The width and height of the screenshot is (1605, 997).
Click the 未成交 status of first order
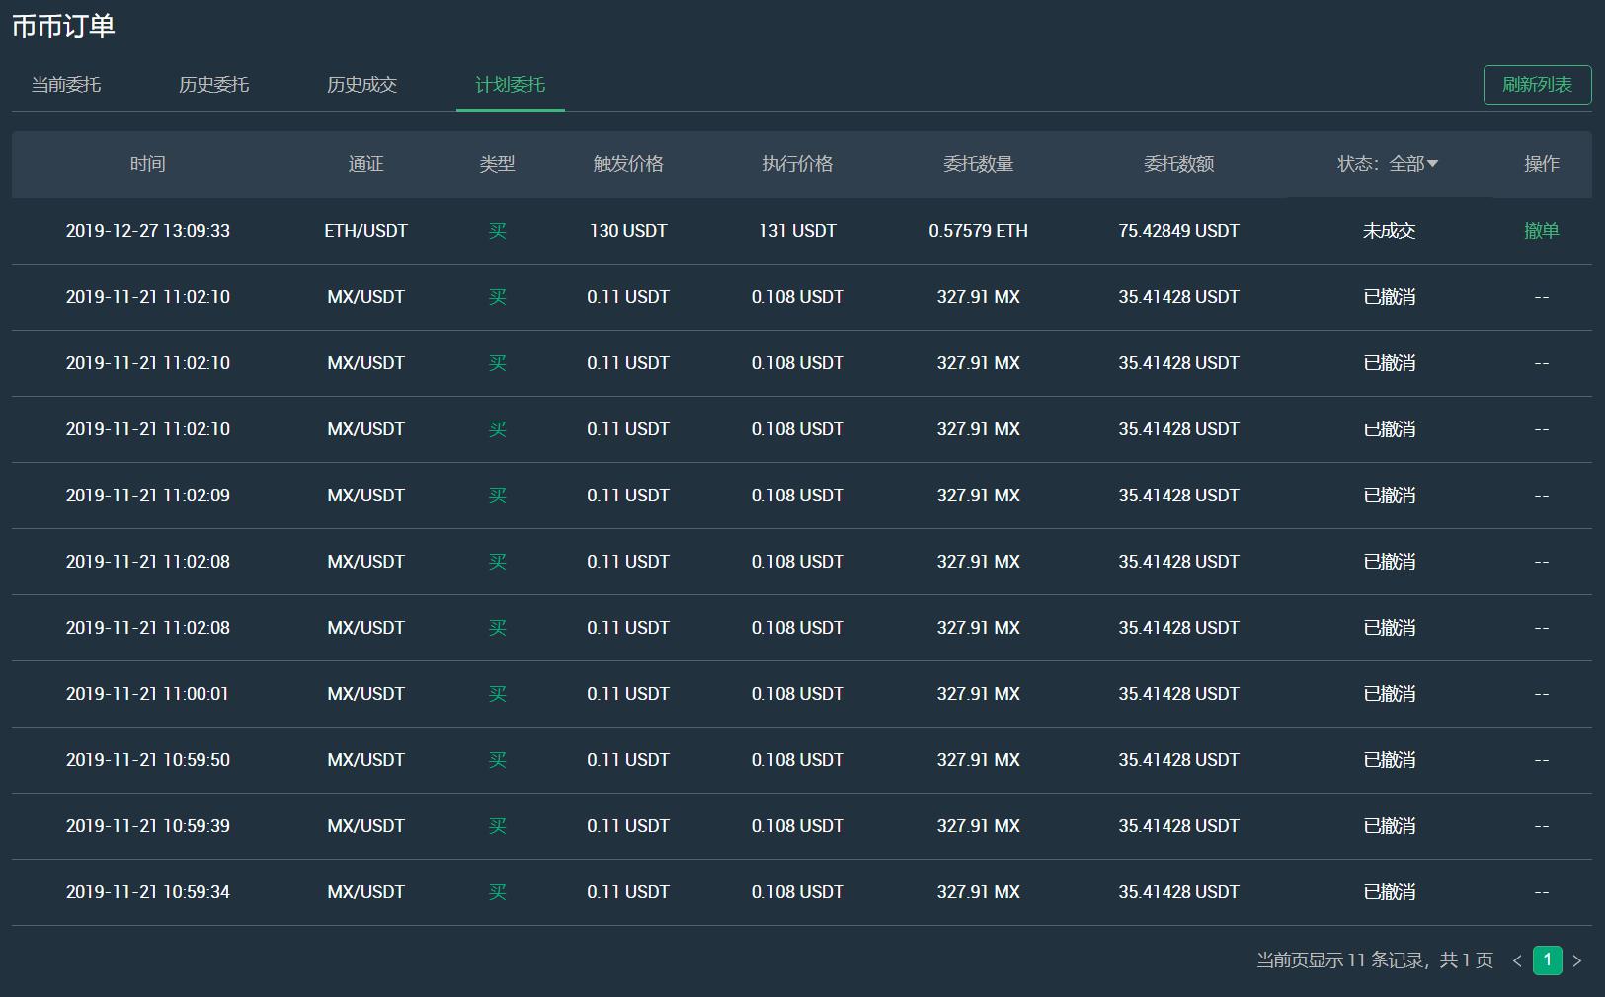tap(1389, 231)
